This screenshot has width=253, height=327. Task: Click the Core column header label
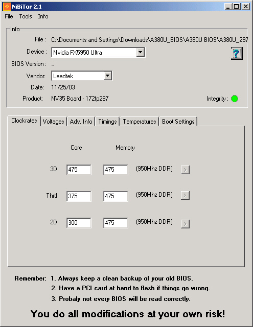pyautogui.click(x=76, y=148)
